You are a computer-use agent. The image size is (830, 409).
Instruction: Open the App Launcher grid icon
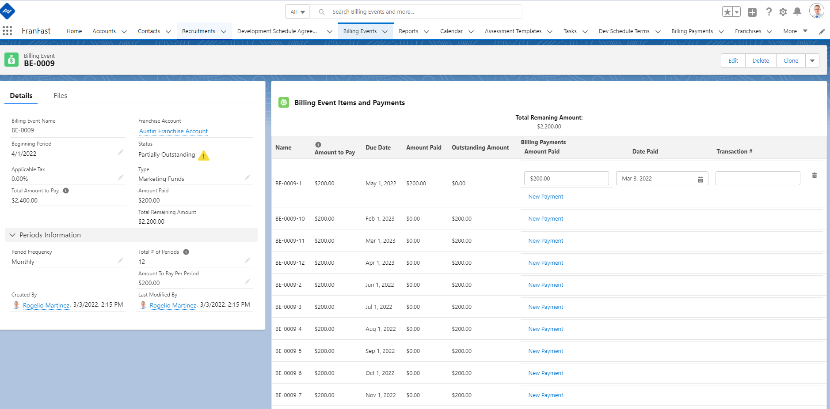click(7, 31)
